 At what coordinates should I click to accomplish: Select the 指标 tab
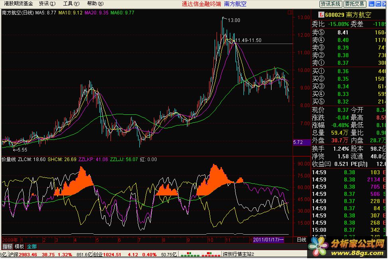tap(7, 246)
